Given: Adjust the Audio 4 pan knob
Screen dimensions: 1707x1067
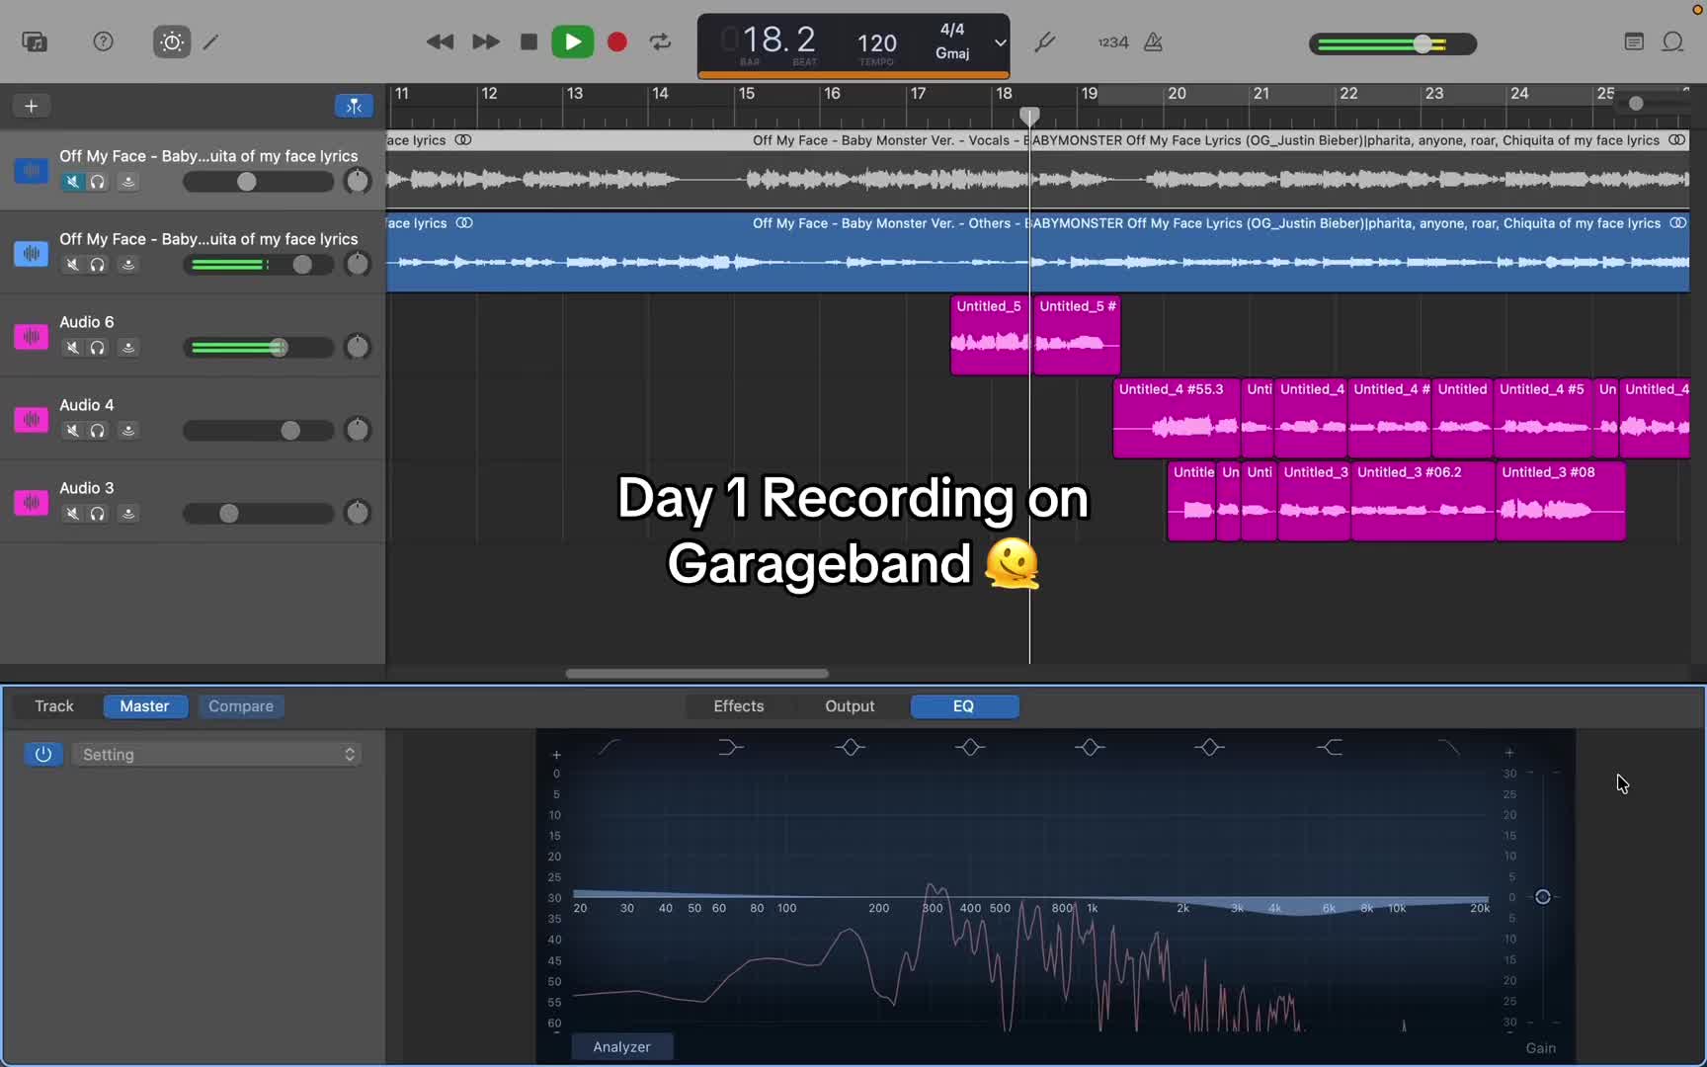Looking at the screenshot, I should 358,430.
